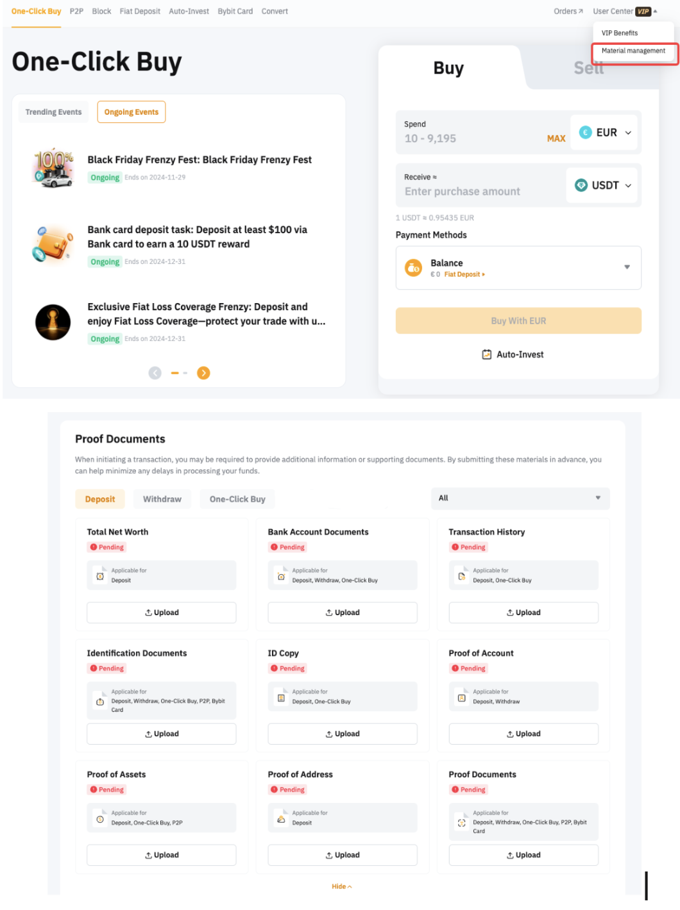
Task: Open the USDT currency dropdown
Action: tap(602, 185)
